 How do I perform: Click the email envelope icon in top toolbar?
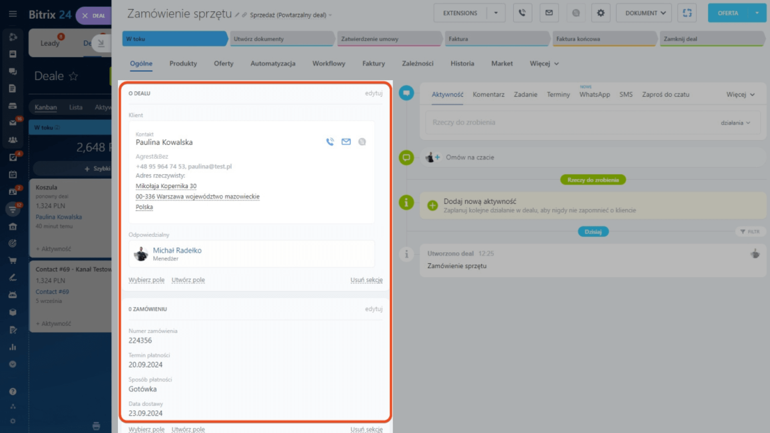point(549,13)
